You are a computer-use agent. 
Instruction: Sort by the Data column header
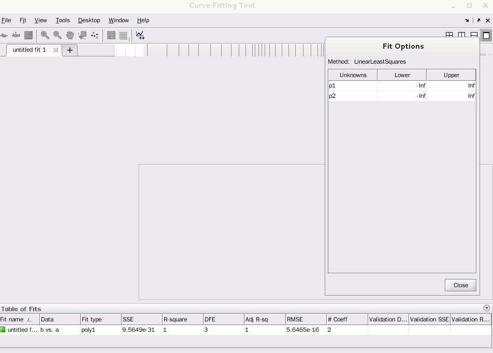[x=60, y=319]
